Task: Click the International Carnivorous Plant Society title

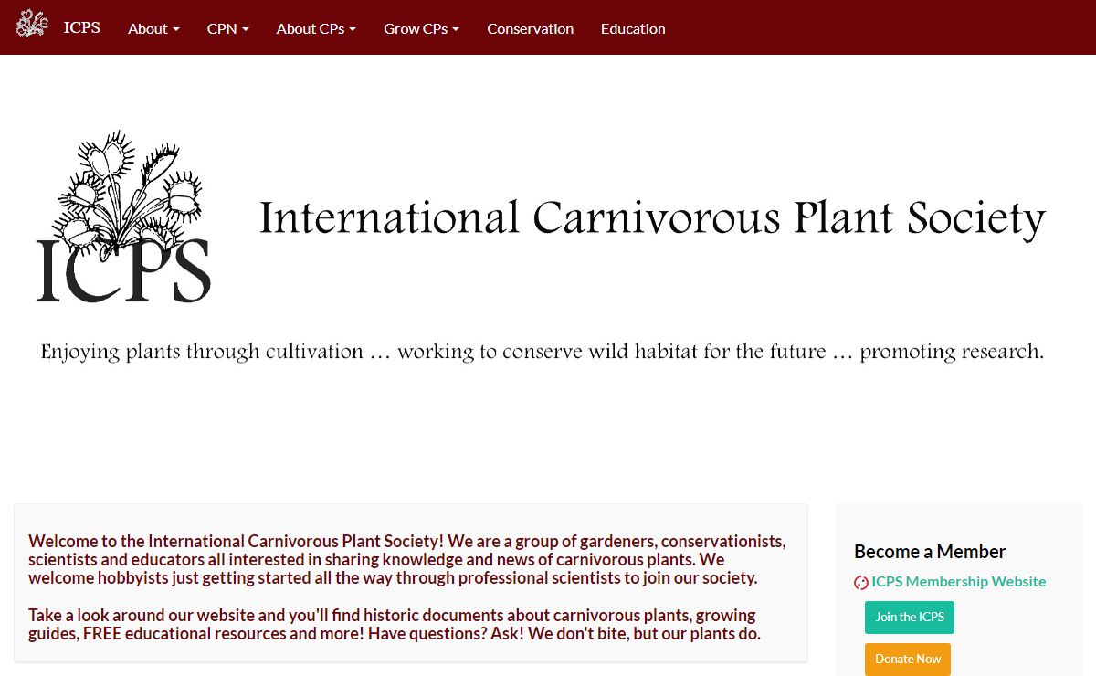Action: [652, 219]
